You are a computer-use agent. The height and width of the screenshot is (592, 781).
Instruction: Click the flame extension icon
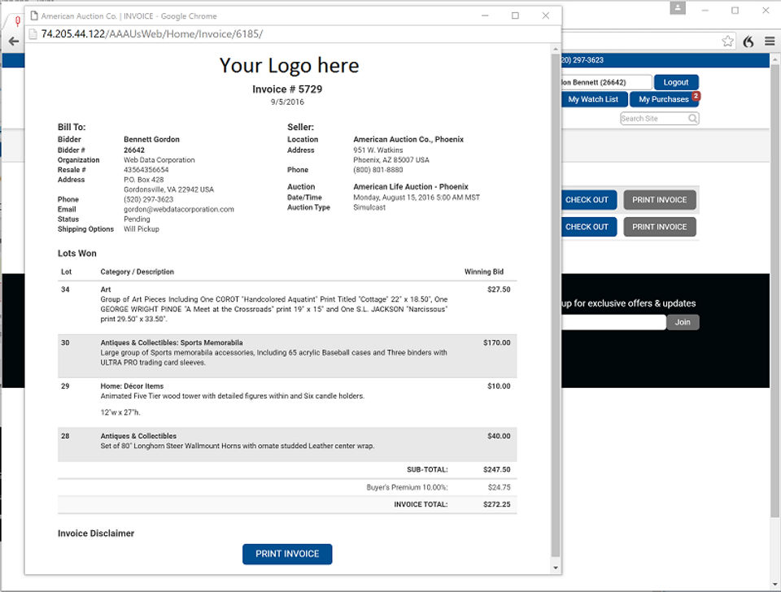click(x=748, y=41)
